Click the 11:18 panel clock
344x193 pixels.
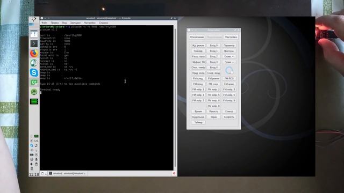pyautogui.click(x=34, y=174)
